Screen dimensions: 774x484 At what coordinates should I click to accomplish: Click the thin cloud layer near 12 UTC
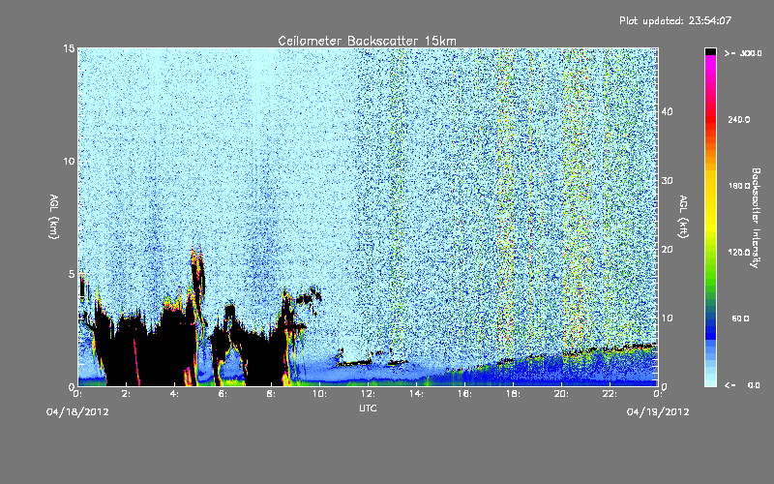point(354,364)
